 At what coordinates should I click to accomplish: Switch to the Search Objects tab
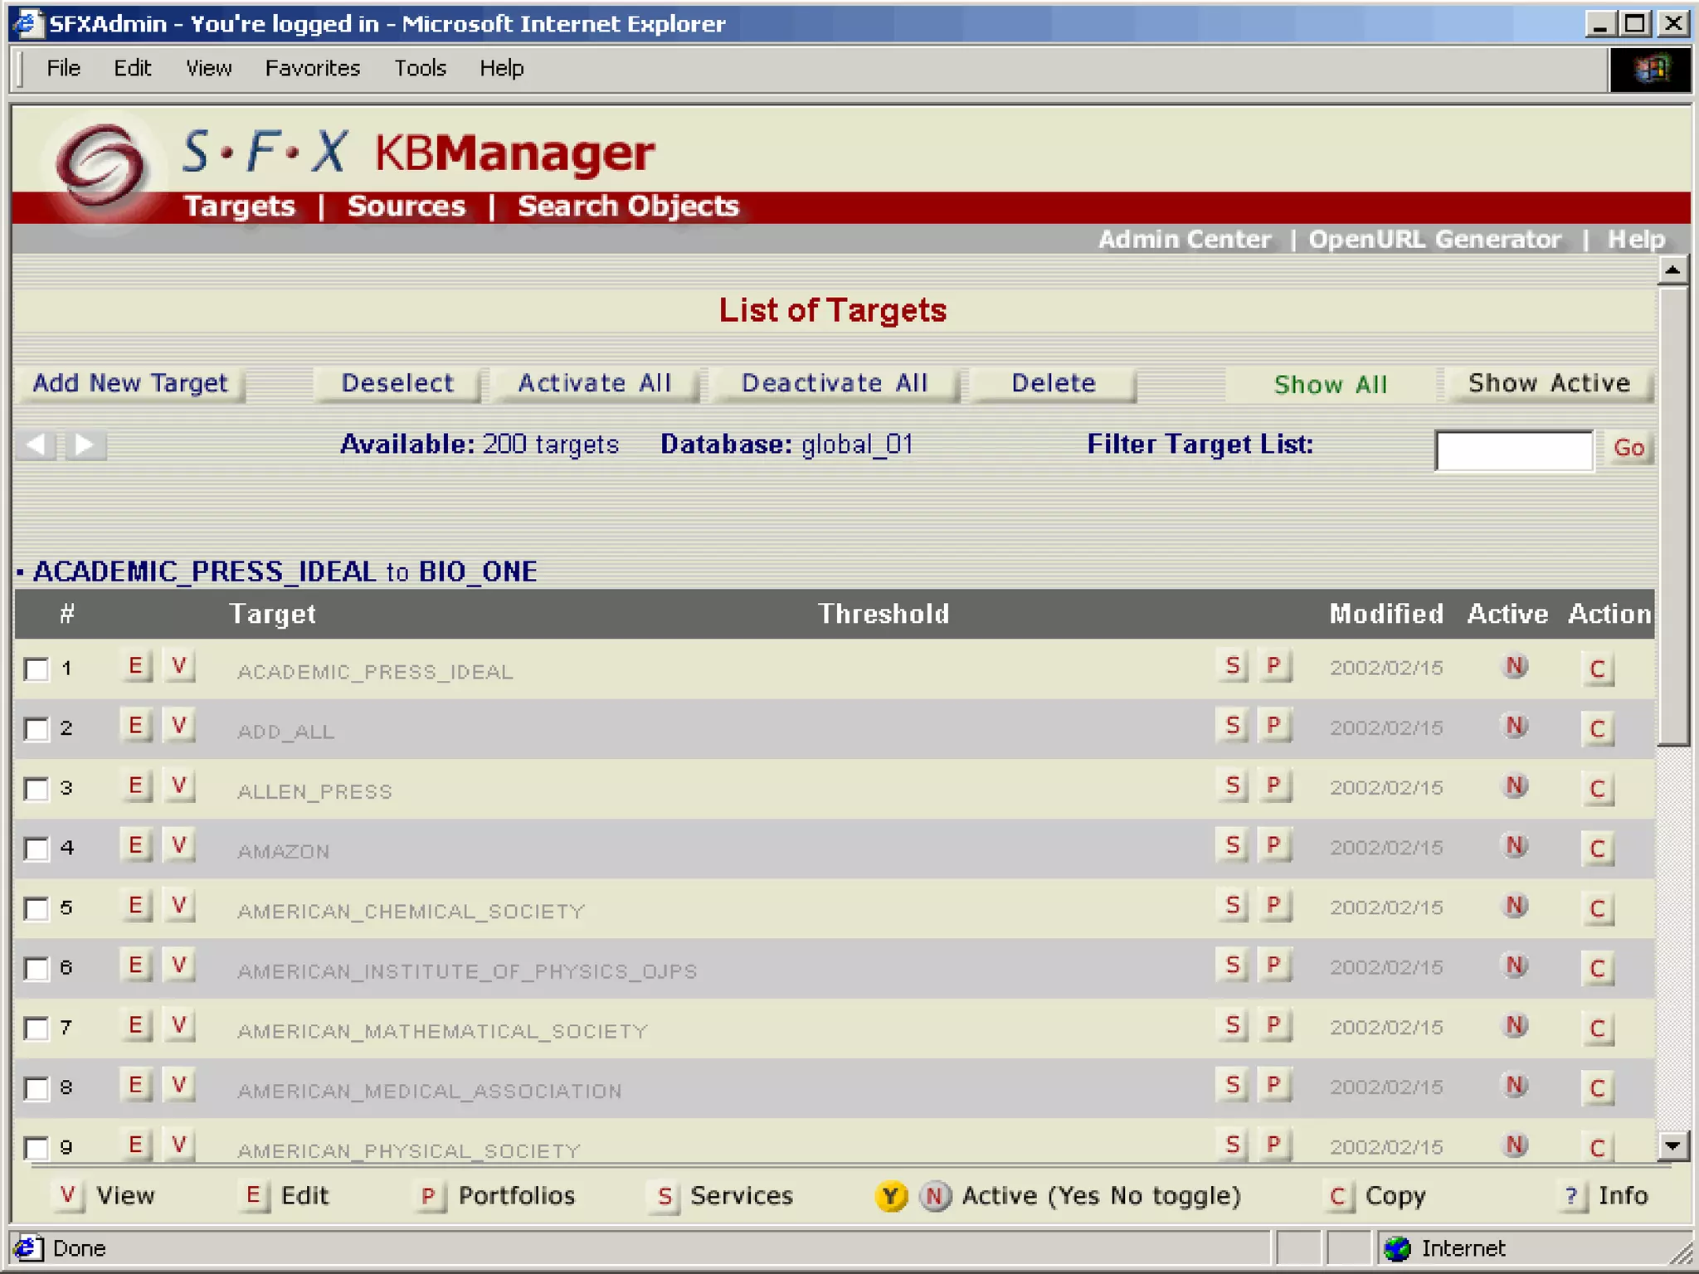pos(628,207)
